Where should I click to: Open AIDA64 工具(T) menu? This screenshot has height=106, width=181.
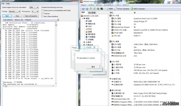coord(118,5)
